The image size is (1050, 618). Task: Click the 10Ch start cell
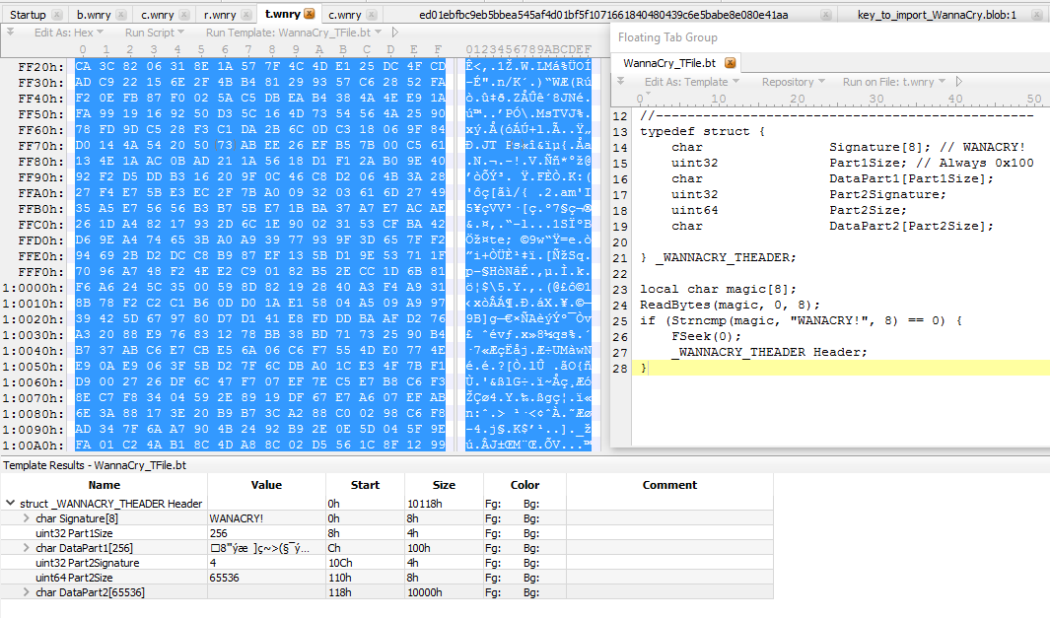coord(365,563)
